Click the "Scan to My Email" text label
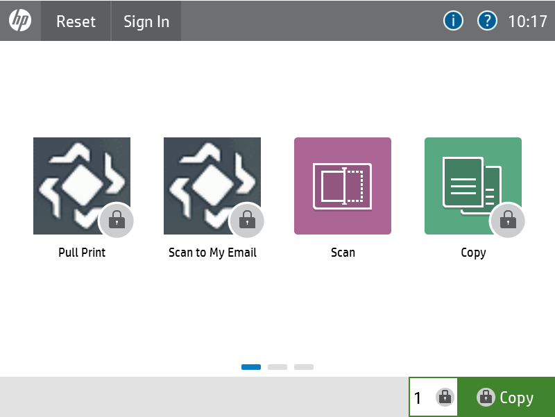Viewport: 555px width, 417px height. click(x=212, y=253)
